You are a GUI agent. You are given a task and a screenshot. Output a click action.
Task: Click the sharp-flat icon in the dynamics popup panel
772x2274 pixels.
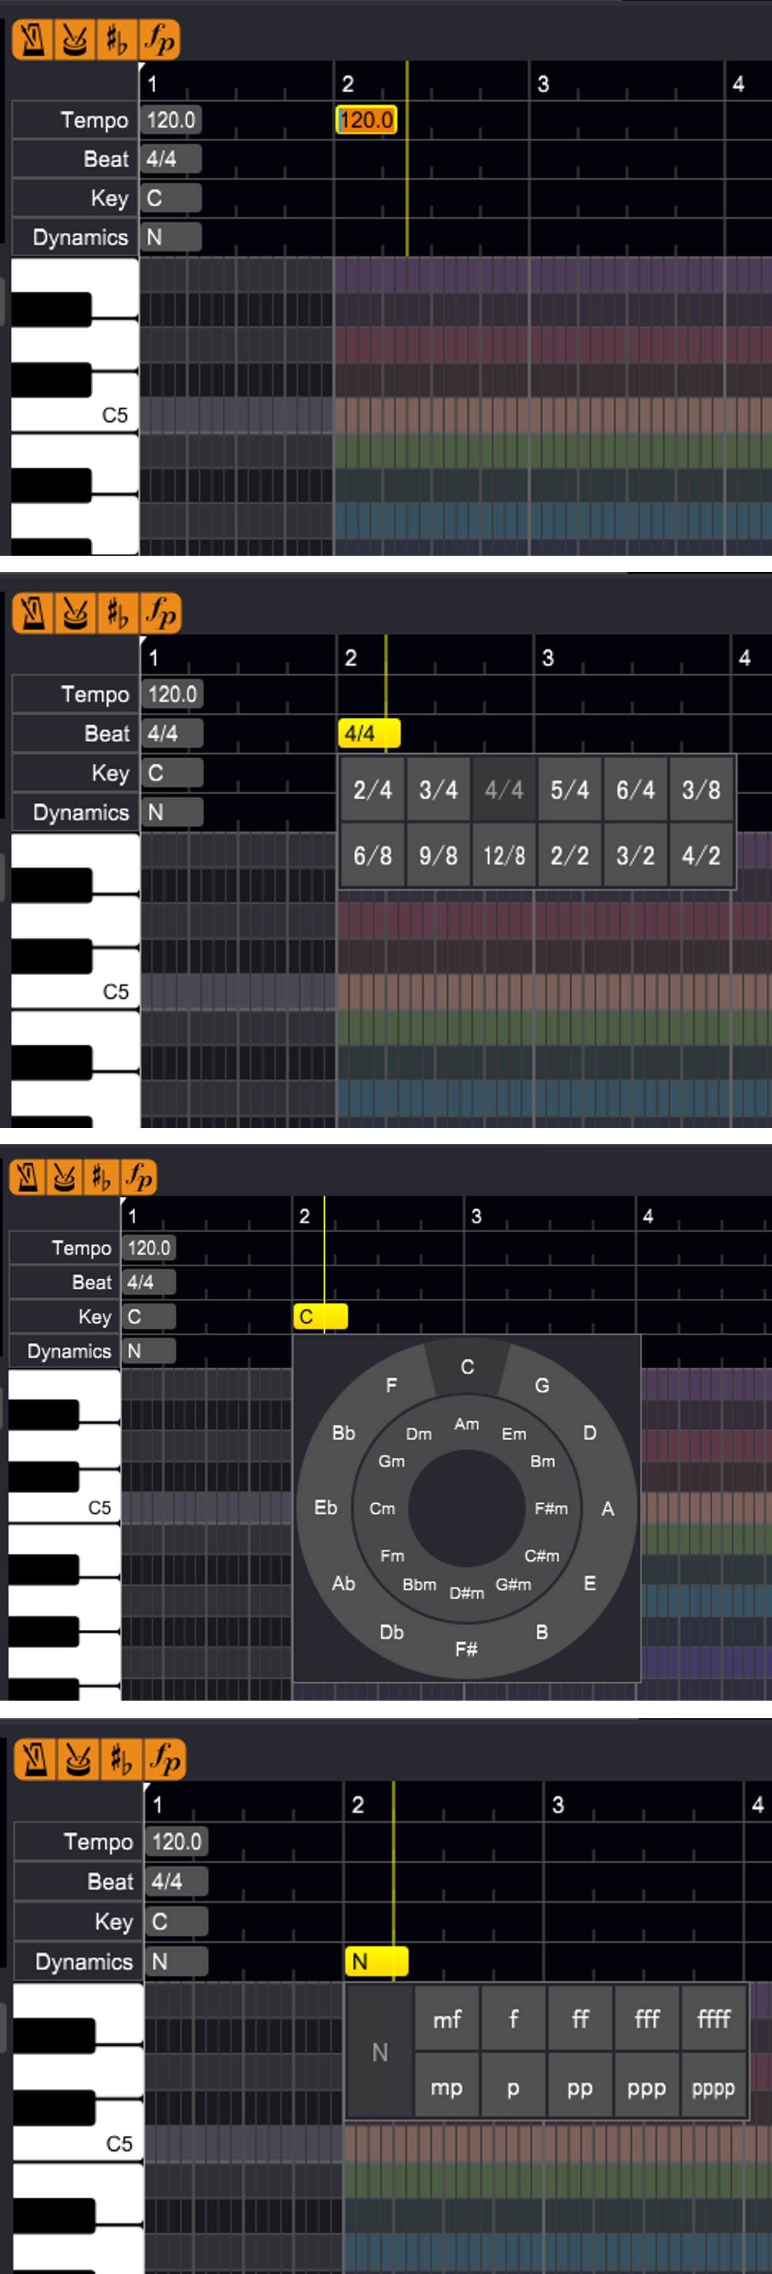121,1759
